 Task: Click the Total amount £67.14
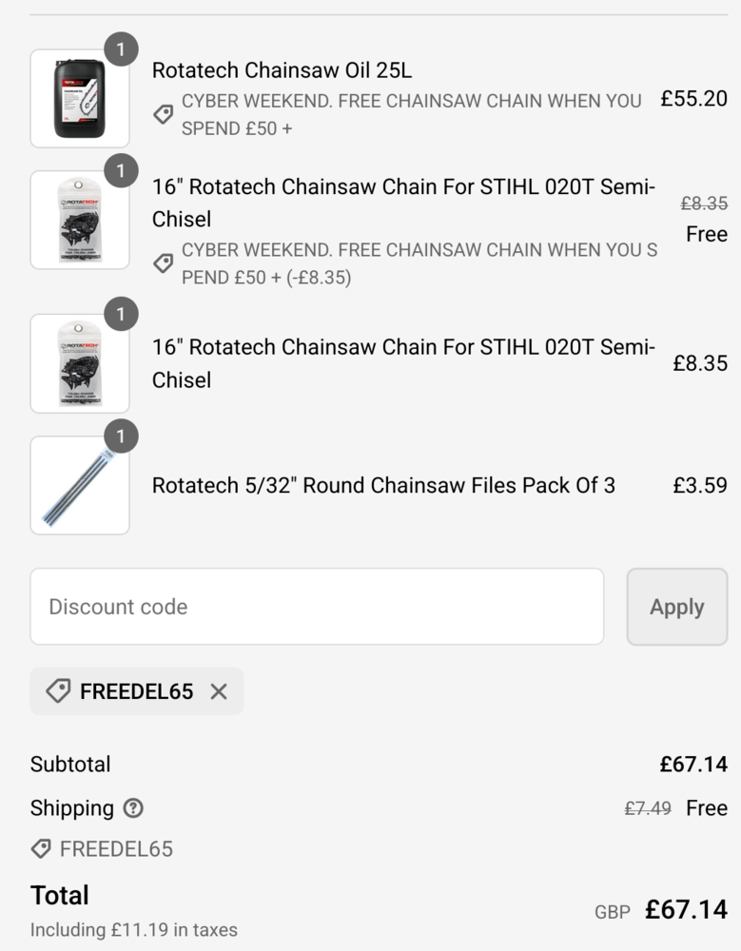coord(686,909)
